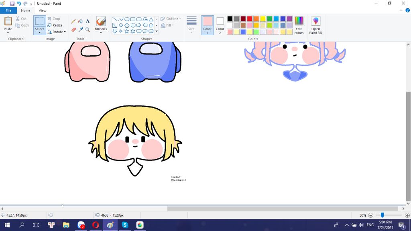Pick the Pentagon shape
The image size is (411, 231).
pyautogui.click(x=127, y=25)
